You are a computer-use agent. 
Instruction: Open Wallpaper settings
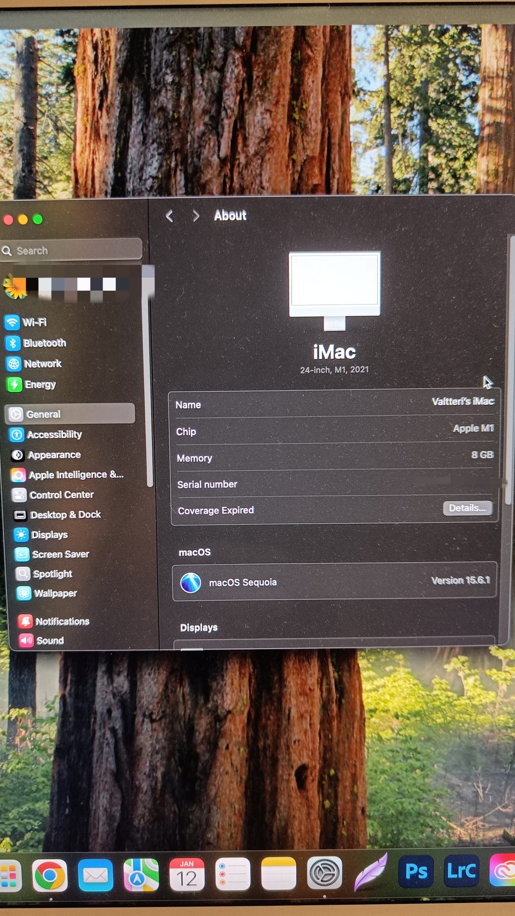click(x=47, y=593)
